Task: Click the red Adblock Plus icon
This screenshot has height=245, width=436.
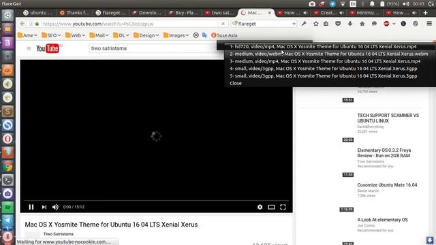Action: [x=386, y=24]
